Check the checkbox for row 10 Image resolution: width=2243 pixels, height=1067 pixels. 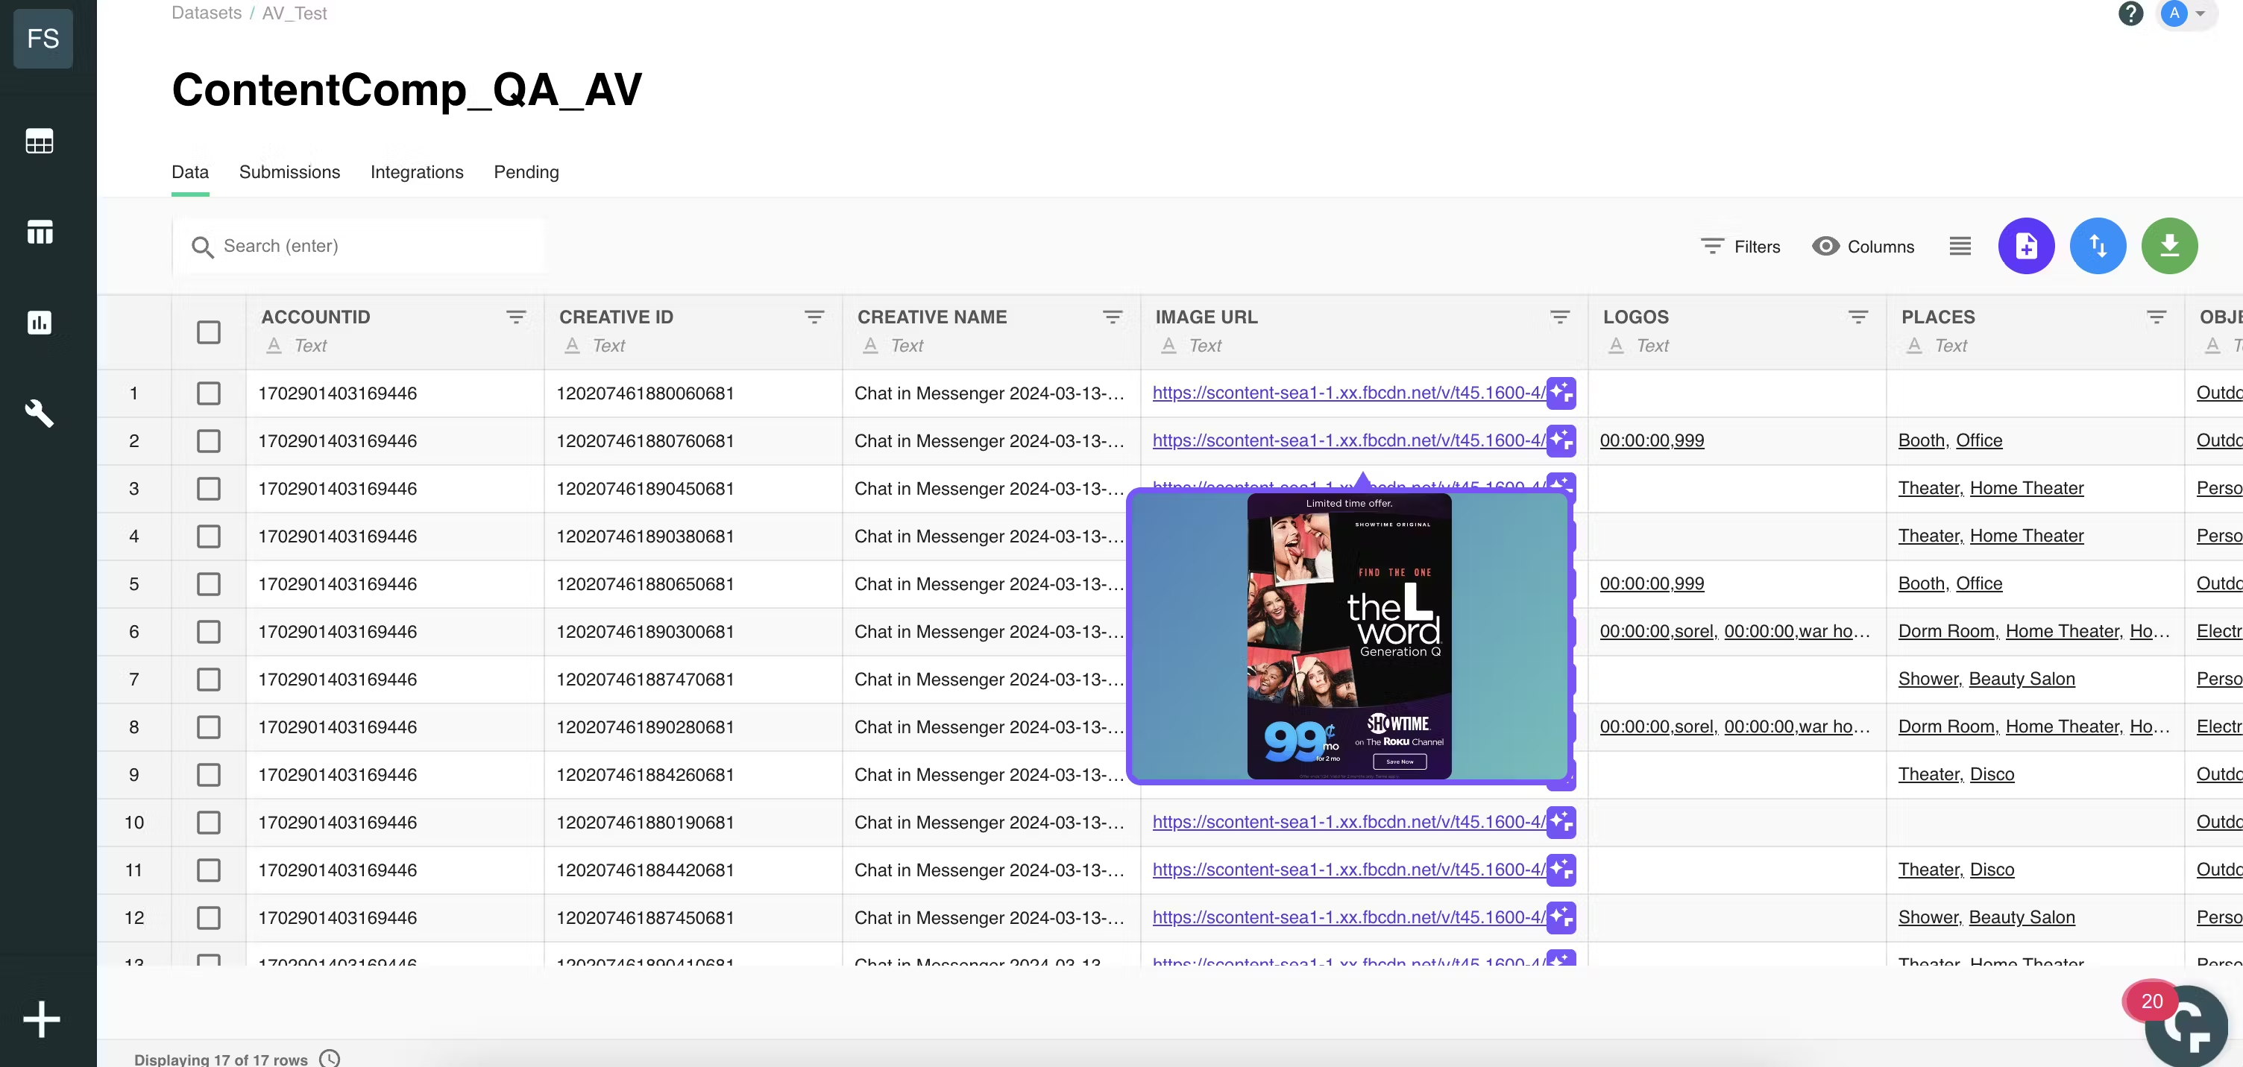point(208,823)
